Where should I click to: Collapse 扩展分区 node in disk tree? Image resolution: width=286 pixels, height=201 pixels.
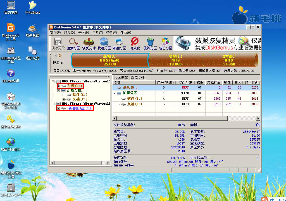pos(59,90)
